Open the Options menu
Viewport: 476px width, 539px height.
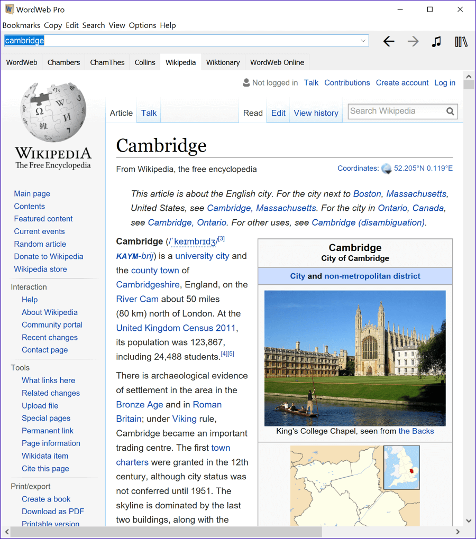click(142, 25)
